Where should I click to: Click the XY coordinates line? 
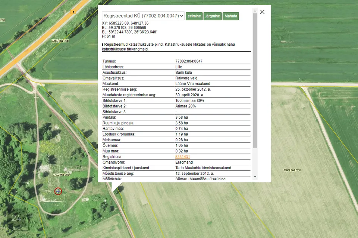(x=125, y=23)
